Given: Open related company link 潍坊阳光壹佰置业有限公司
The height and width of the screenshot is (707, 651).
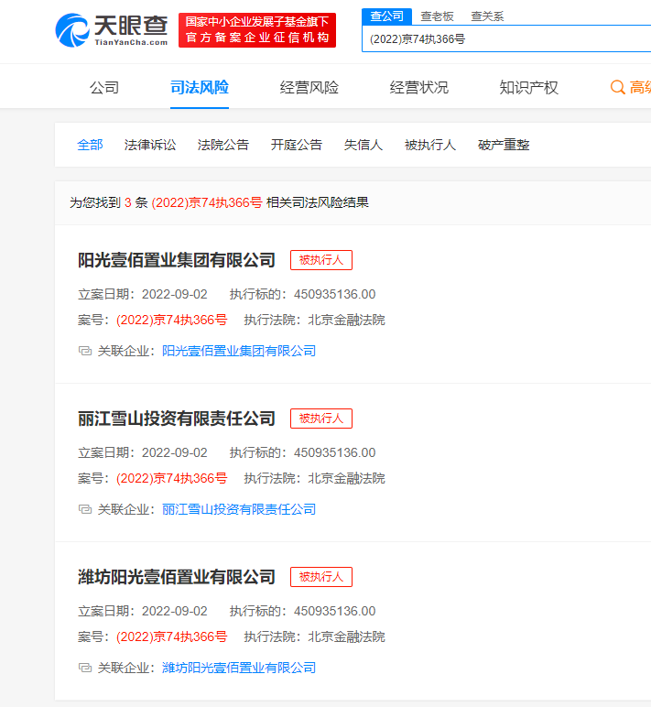Looking at the screenshot, I should click(239, 668).
